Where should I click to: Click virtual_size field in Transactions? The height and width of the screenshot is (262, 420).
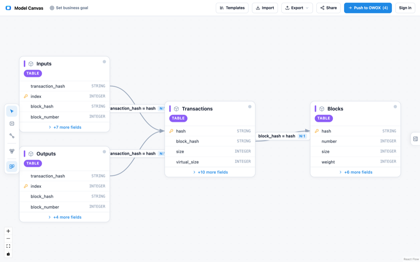pyautogui.click(x=210, y=162)
